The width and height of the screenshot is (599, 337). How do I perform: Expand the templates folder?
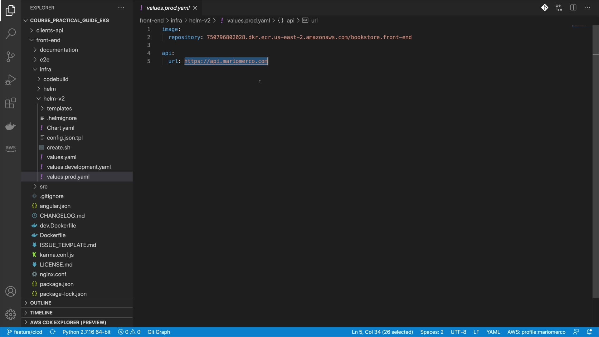point(59,108)
